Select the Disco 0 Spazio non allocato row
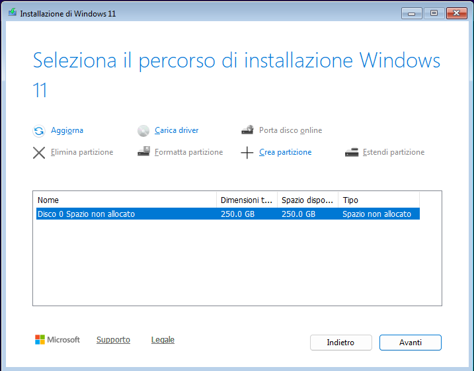Viewport: 474px width, 371px height. (126, 214)
